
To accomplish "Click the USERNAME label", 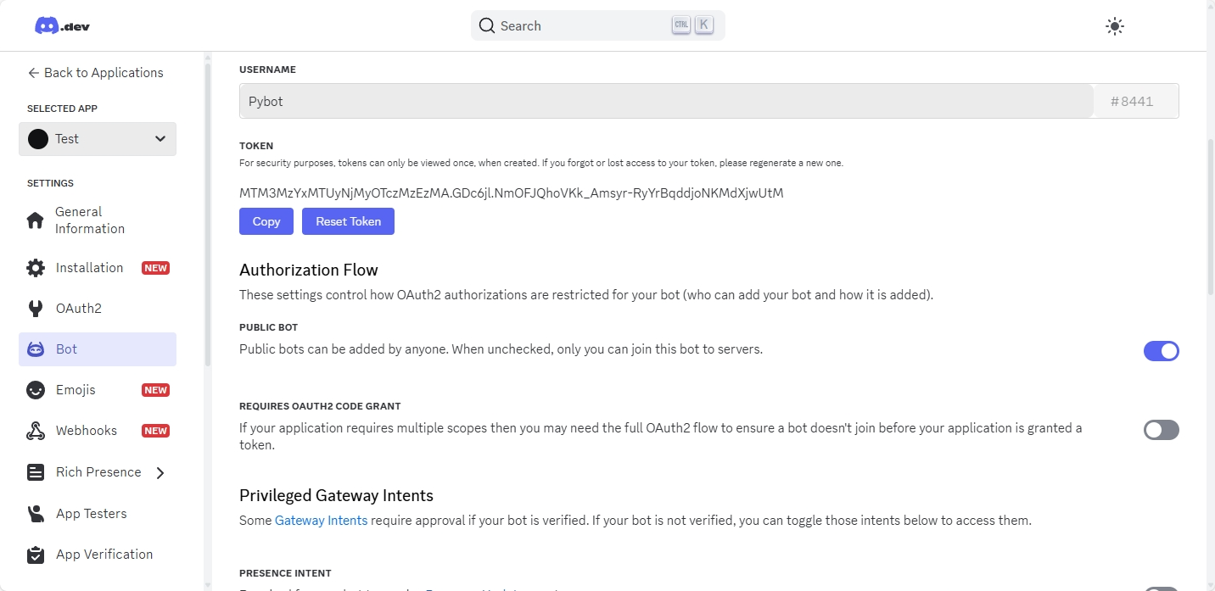I will click(x=267, y=70).
